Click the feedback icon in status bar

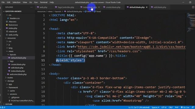[193, 107]
